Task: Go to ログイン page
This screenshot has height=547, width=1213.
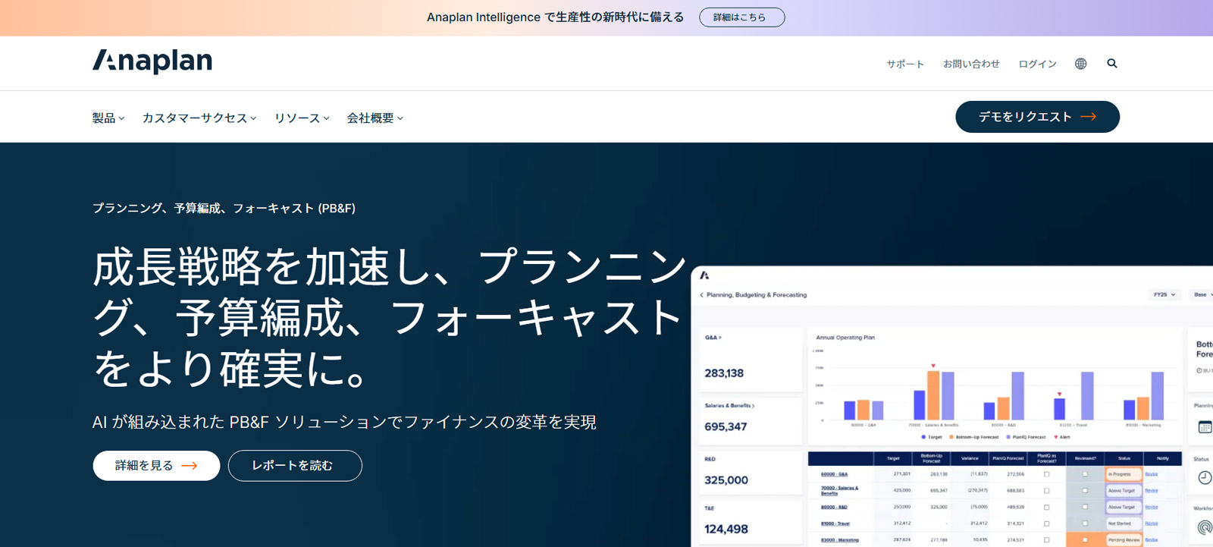Action: 1037,64
